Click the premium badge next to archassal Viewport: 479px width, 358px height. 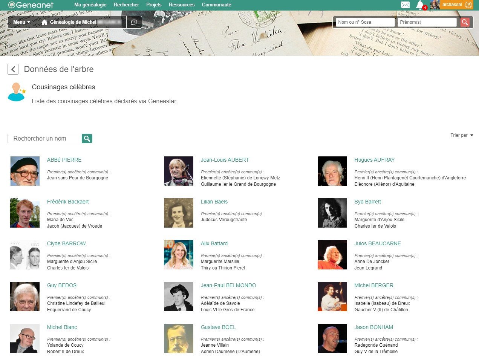[x=468, y=5]
